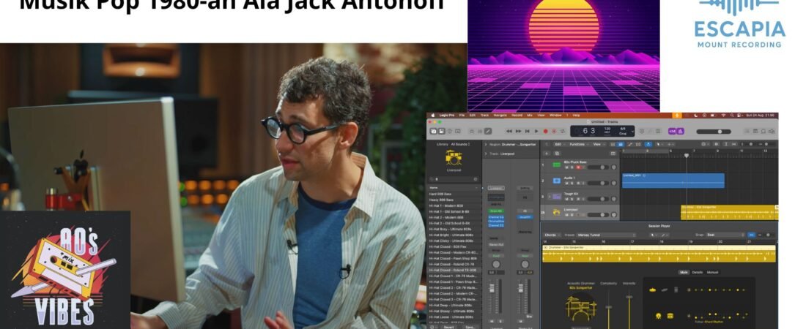Viewport: 806px width, 329px height.
Task: Click the Wi-Fi icon in menu bar
Action: [x=723, y=116]
